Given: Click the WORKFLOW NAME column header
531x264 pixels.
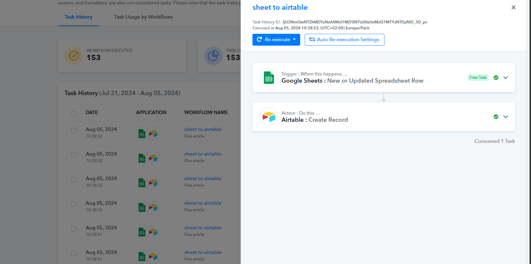Looking at the screenshot, I should [206, 112].
